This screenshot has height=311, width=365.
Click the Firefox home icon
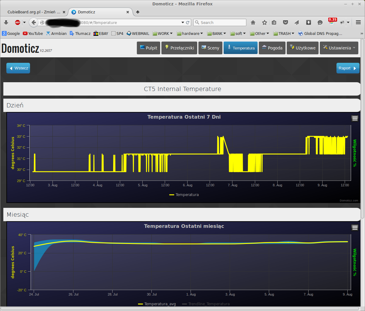pyautogui.click(x=253, y=22)
